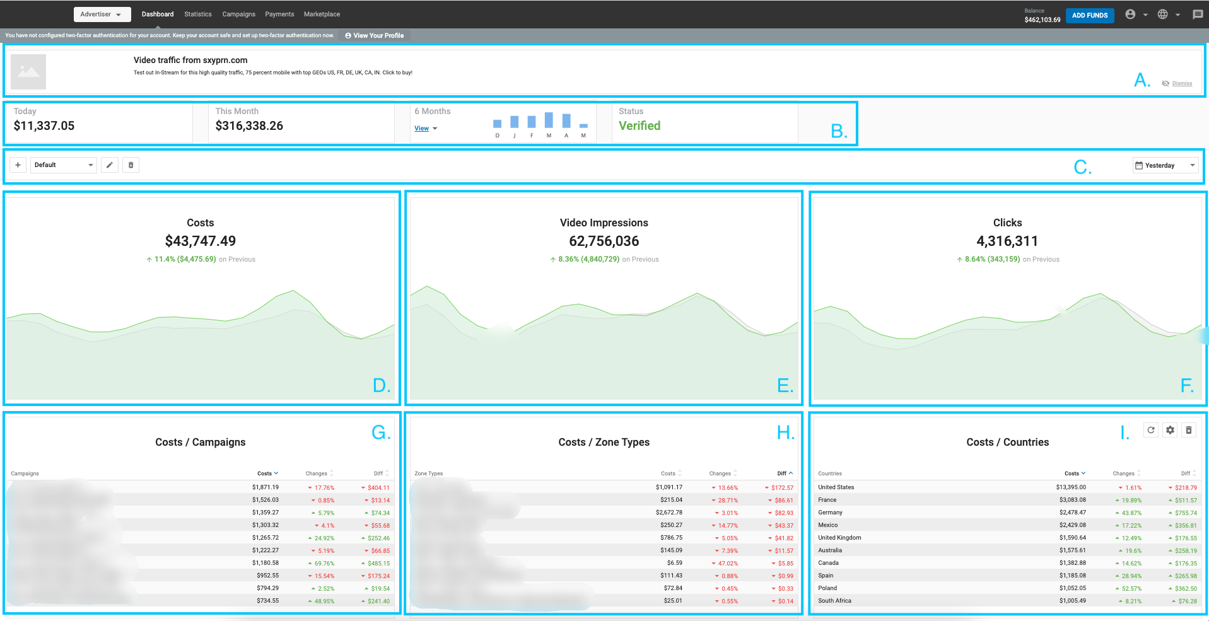1209x621 pixels.
Task: Delete the Costs / Countries widget
Action: (x=1189, y=430)
